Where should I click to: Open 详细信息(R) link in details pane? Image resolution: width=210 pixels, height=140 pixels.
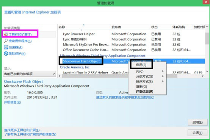[13, 102]
